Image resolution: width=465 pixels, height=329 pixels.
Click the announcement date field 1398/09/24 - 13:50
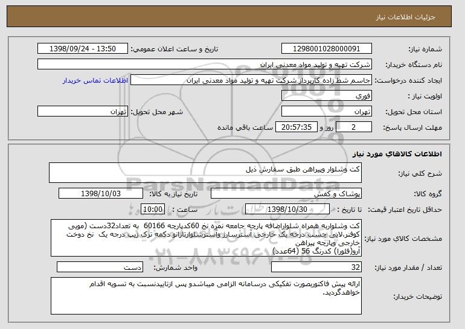coord(83,49)
